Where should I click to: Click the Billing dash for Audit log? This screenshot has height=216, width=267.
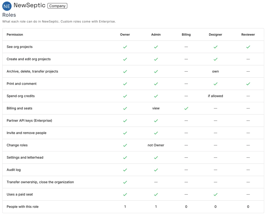coord(186,170)
